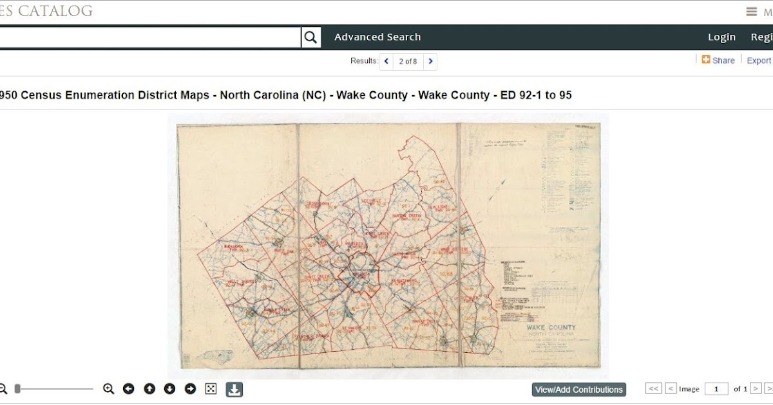Fit the map image to the screen
Image resolution: width=773 pixels, height=405 pixels.
(211, 388)
